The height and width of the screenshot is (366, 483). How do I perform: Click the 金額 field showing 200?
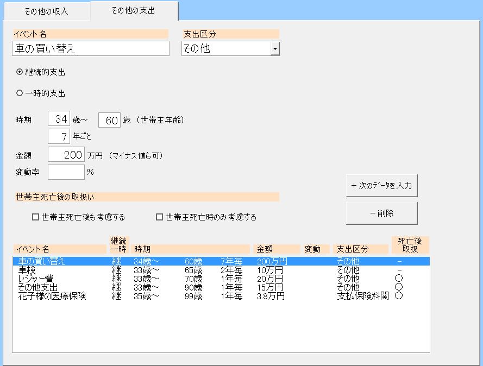[x=66, y=155]
